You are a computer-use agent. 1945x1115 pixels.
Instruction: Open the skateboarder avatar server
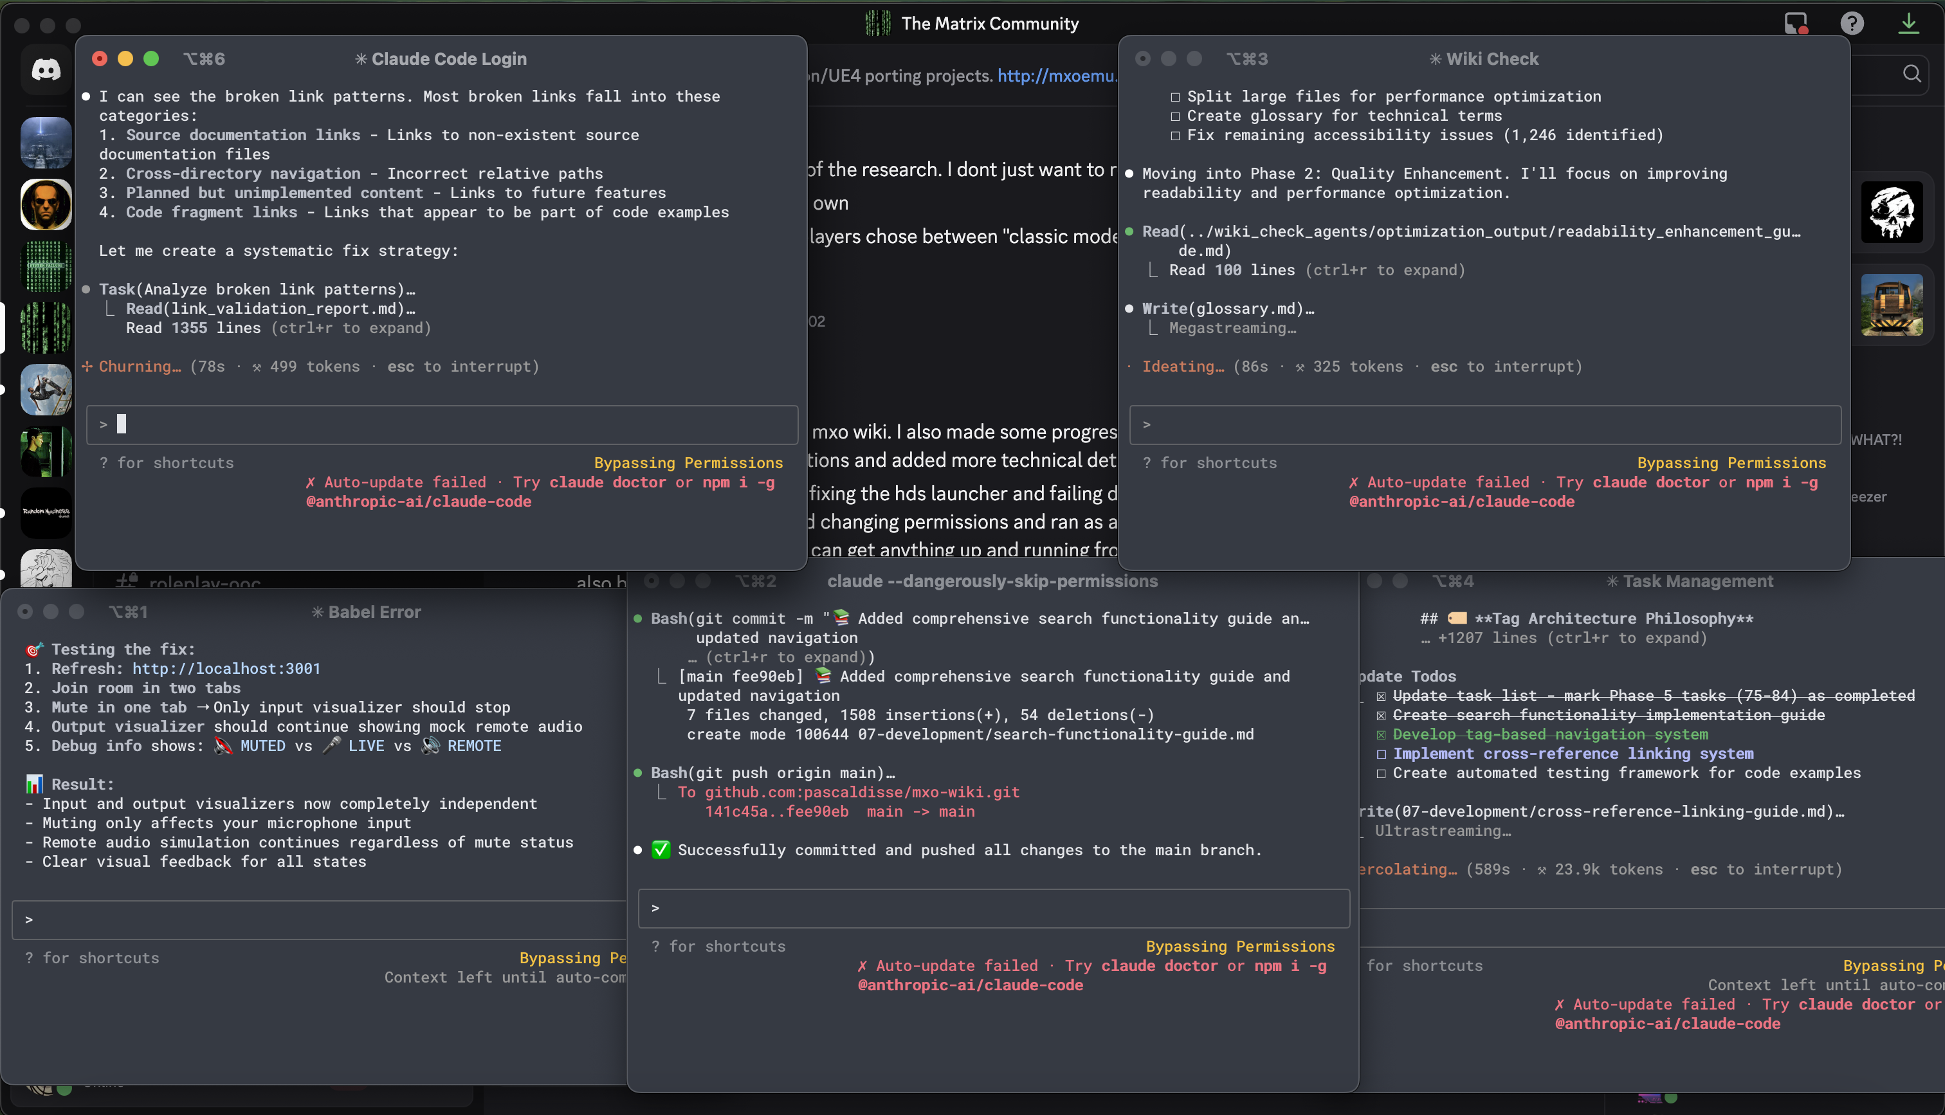pyautogui.click(x=46, y=389)
